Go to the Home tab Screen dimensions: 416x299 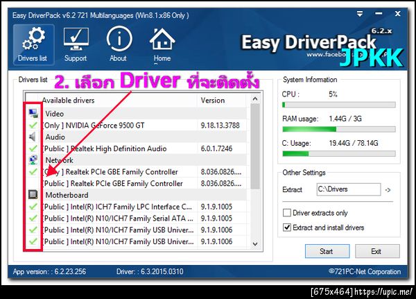click(162, 44)
